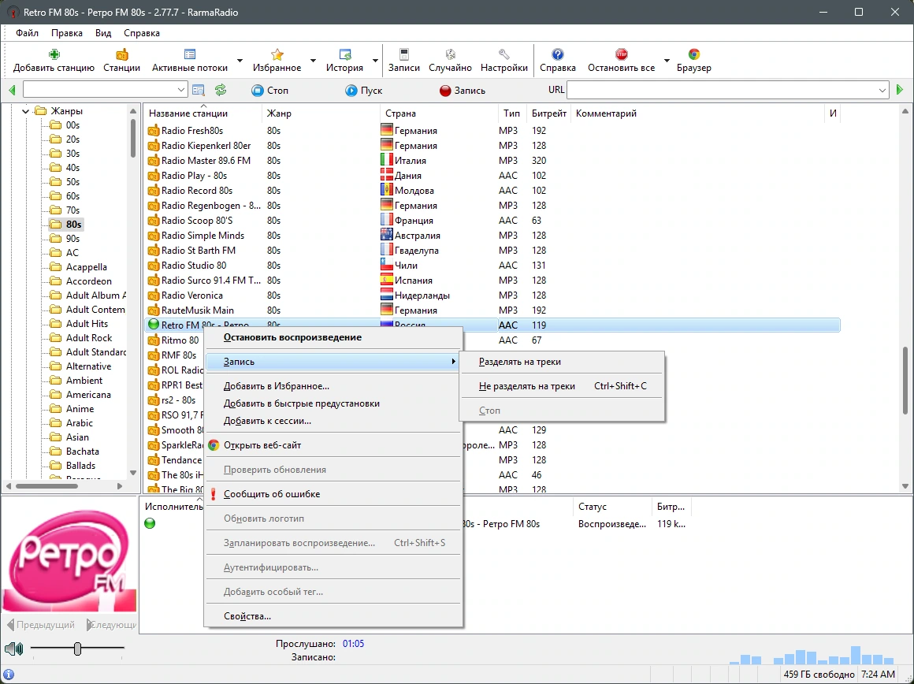
Task: Open Свойства... in context menu
Action: tap(333, 615)
